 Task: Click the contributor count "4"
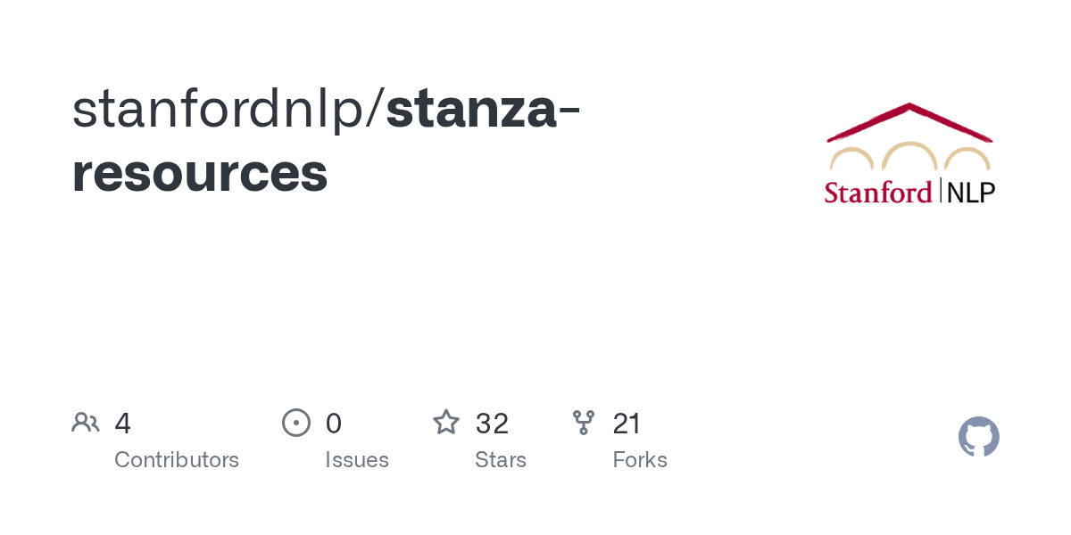(123, 424)
